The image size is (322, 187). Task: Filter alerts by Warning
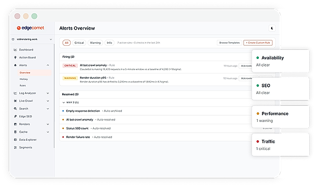95,43
